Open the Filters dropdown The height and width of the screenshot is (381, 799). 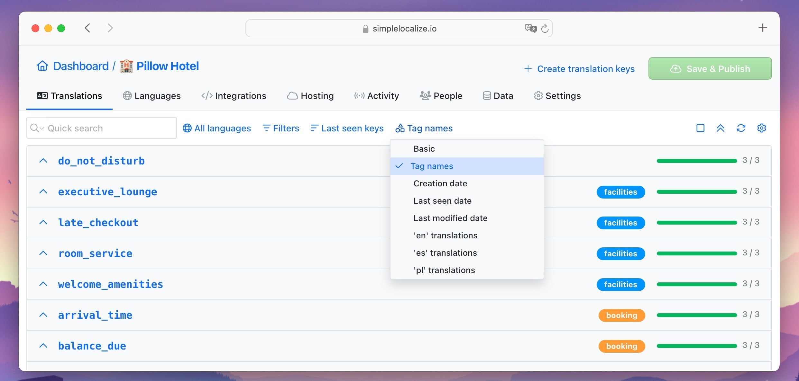pos(281,128)
